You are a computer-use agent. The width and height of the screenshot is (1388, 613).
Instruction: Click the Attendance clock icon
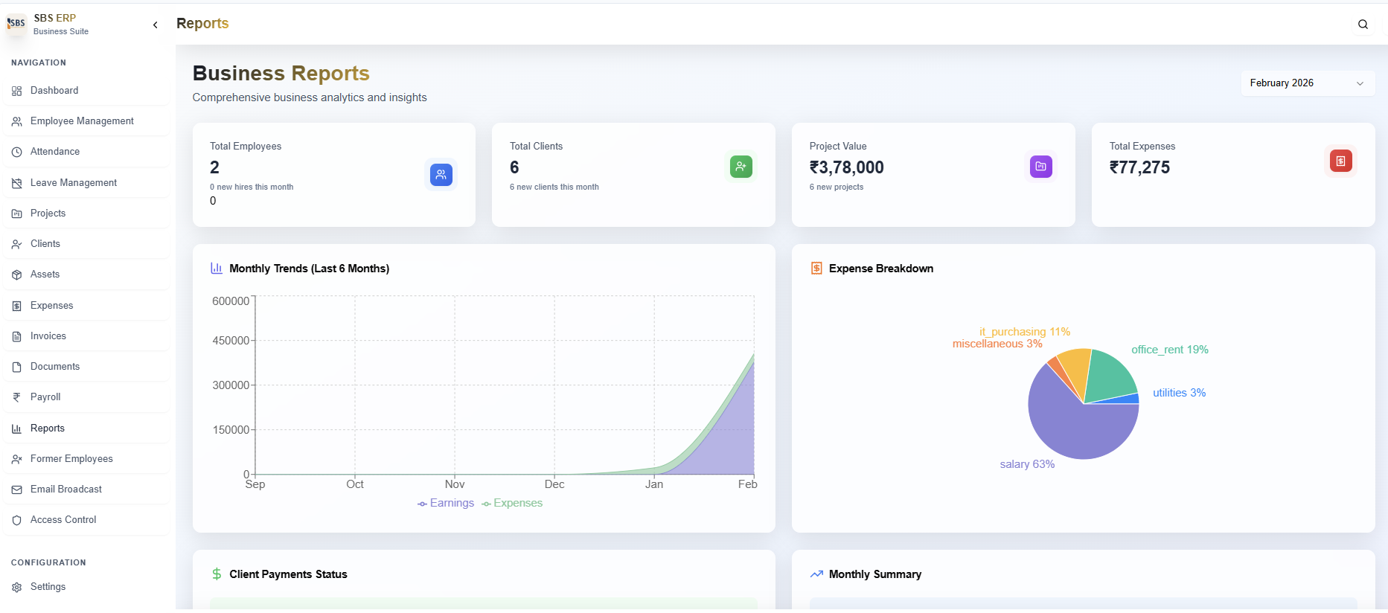pyautogui.click(x=17, y=152)
